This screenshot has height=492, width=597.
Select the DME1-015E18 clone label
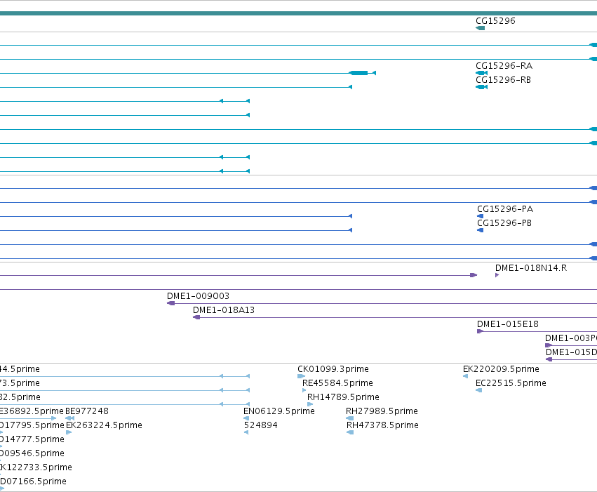coord(507,324)
